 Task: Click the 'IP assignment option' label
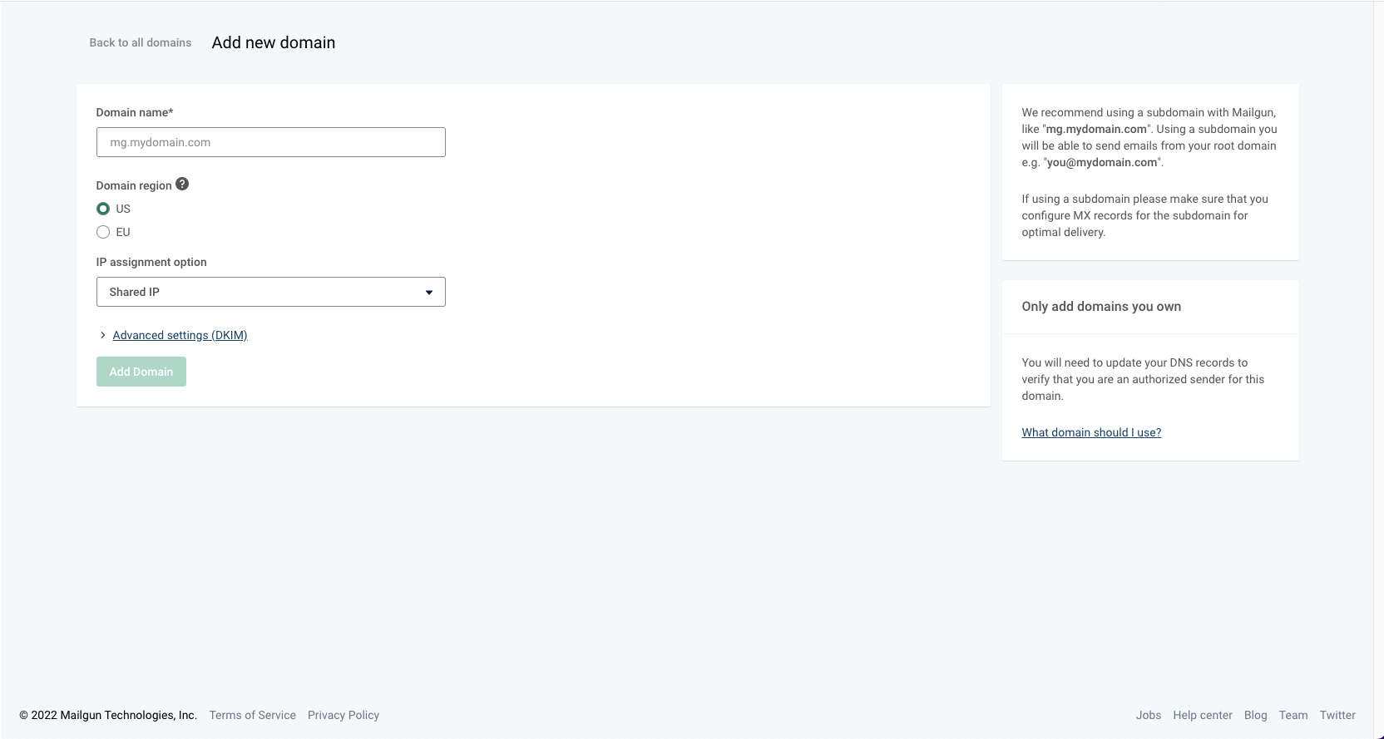151,262
